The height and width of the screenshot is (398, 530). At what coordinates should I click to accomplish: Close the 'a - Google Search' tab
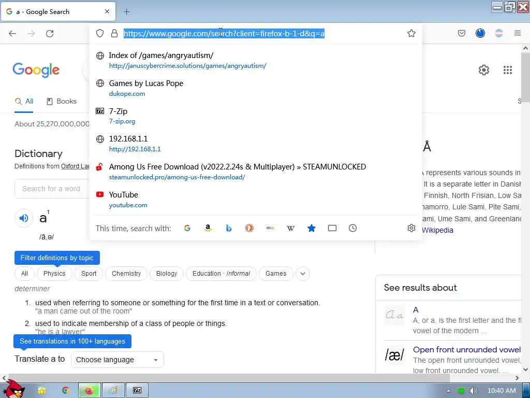point(107,11)
